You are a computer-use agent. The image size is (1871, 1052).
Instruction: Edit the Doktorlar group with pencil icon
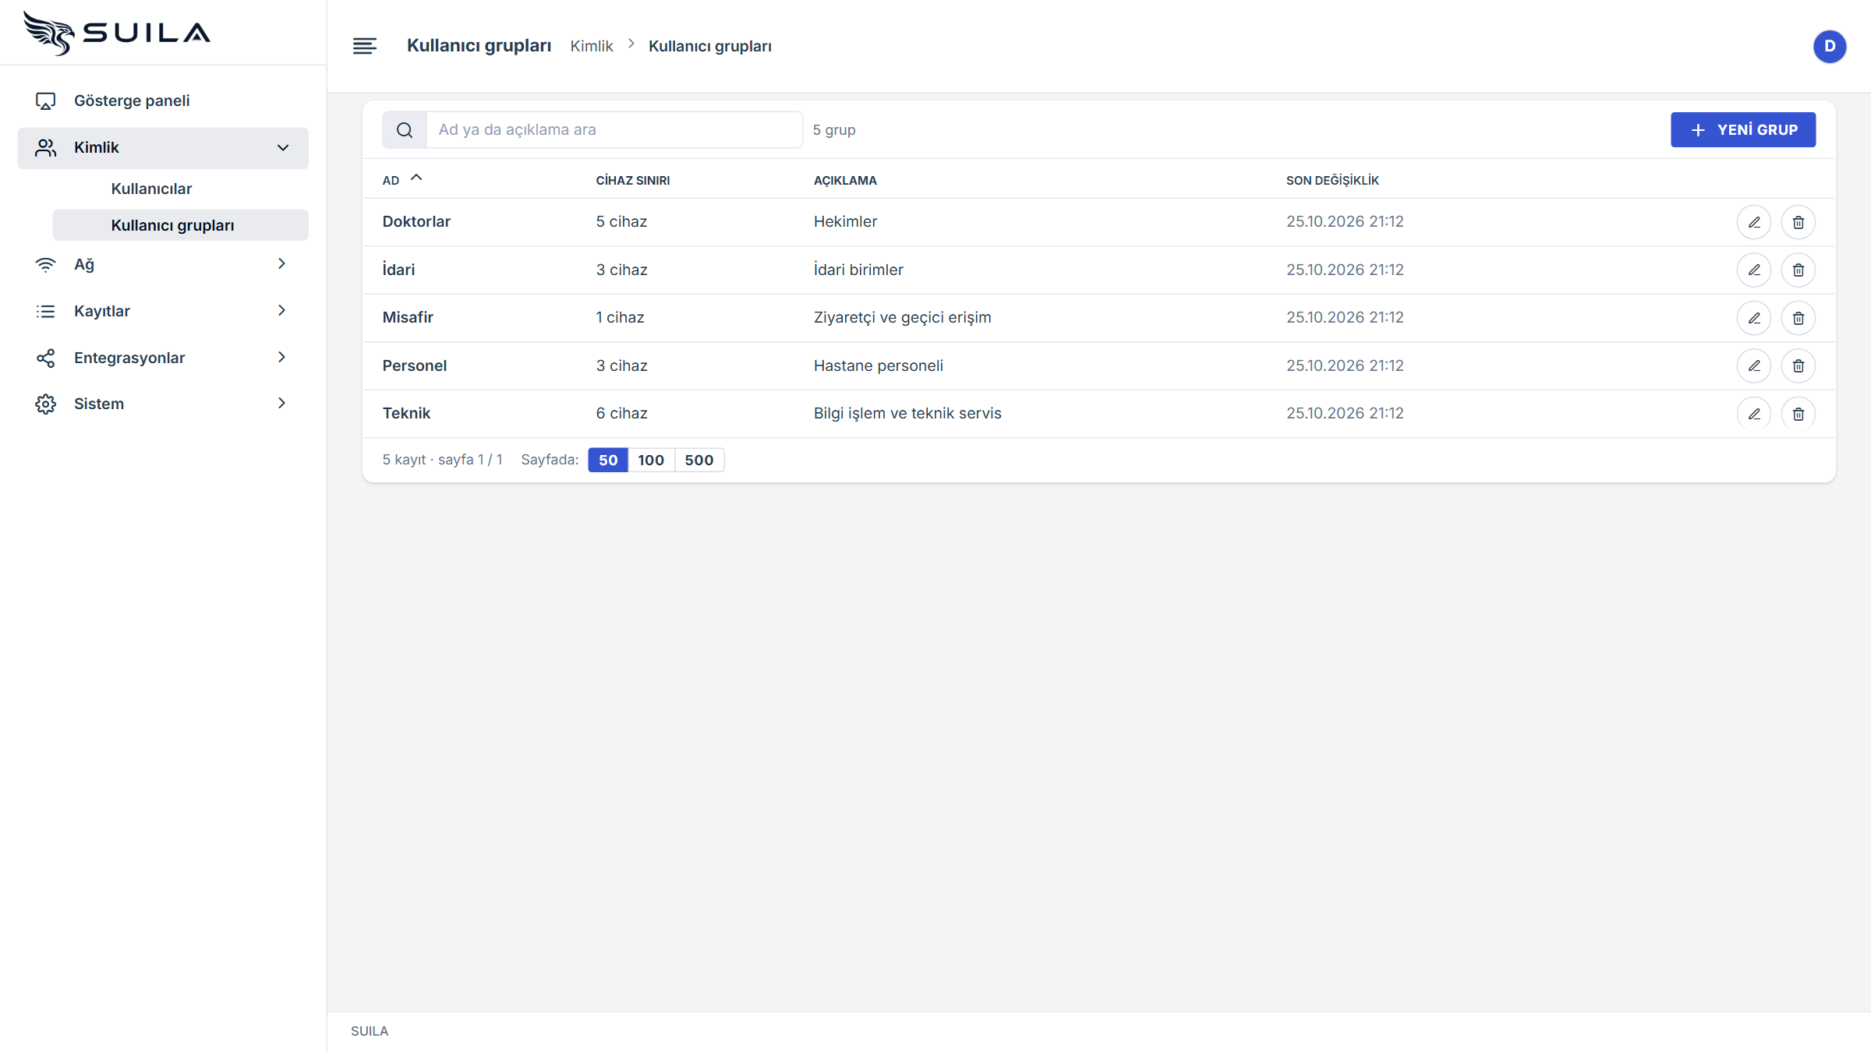pos(1754,222)
